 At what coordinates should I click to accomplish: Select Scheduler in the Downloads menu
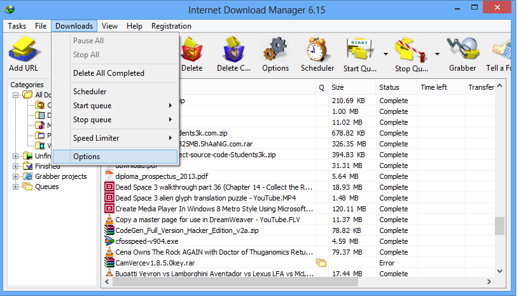pyautogui.click(x=115, y=92)
